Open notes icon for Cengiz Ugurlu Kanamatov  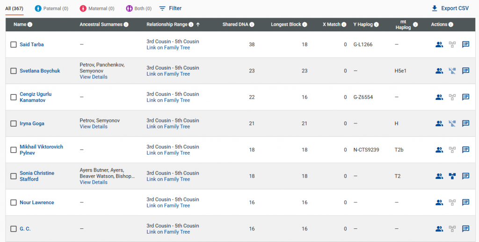click(466, 97)
